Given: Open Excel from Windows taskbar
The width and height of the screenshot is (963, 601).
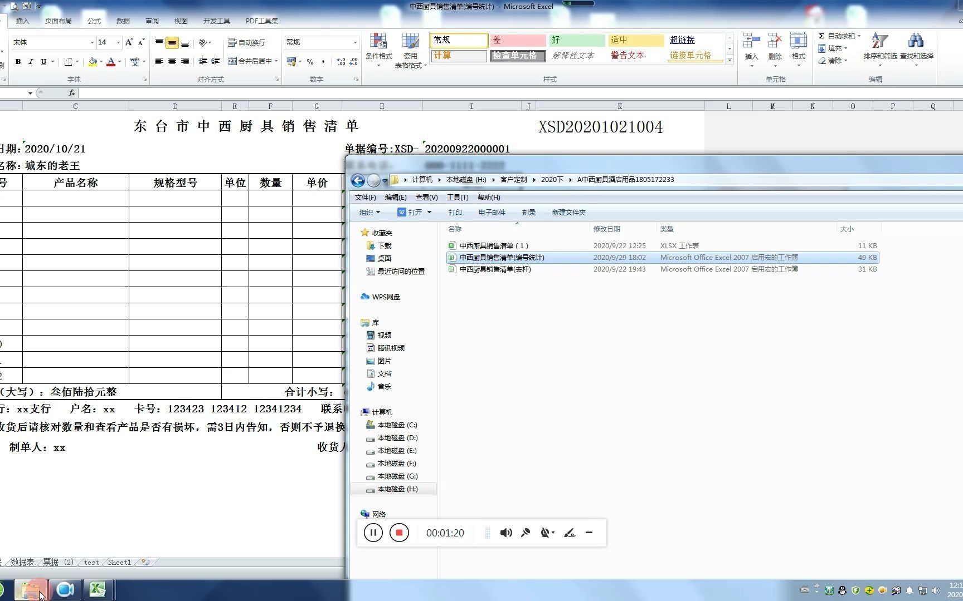Looking at the screenshot, I should tap(98, 590).
